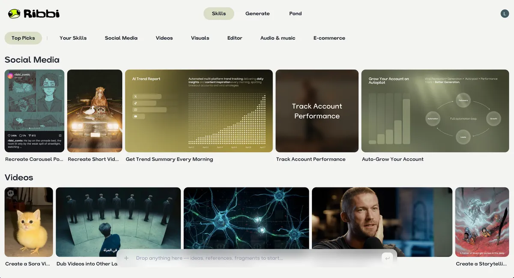Viewport: 514px width, 278px height.
Task: Click the Ribbi frog logo
Action: click(34, 14)
